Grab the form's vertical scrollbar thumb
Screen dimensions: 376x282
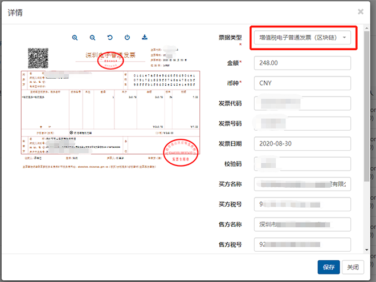(366, 106)
